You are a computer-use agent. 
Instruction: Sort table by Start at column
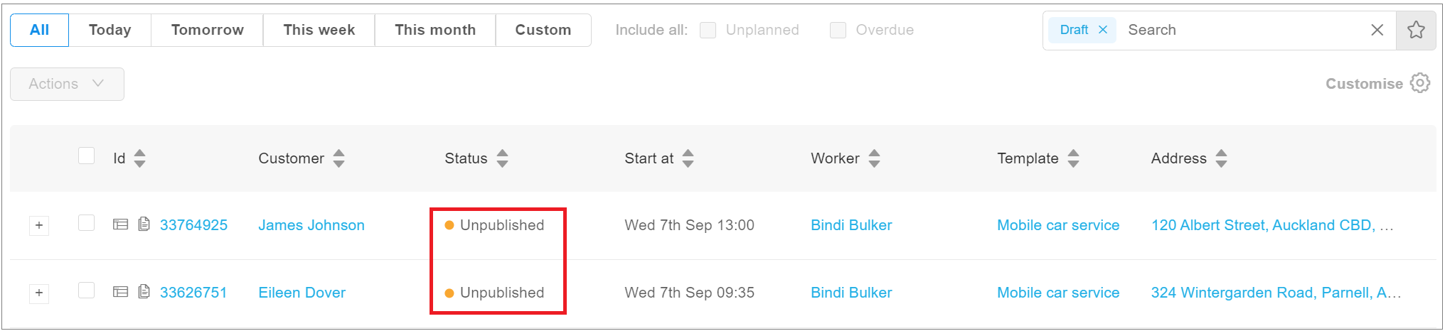(688, 158)
